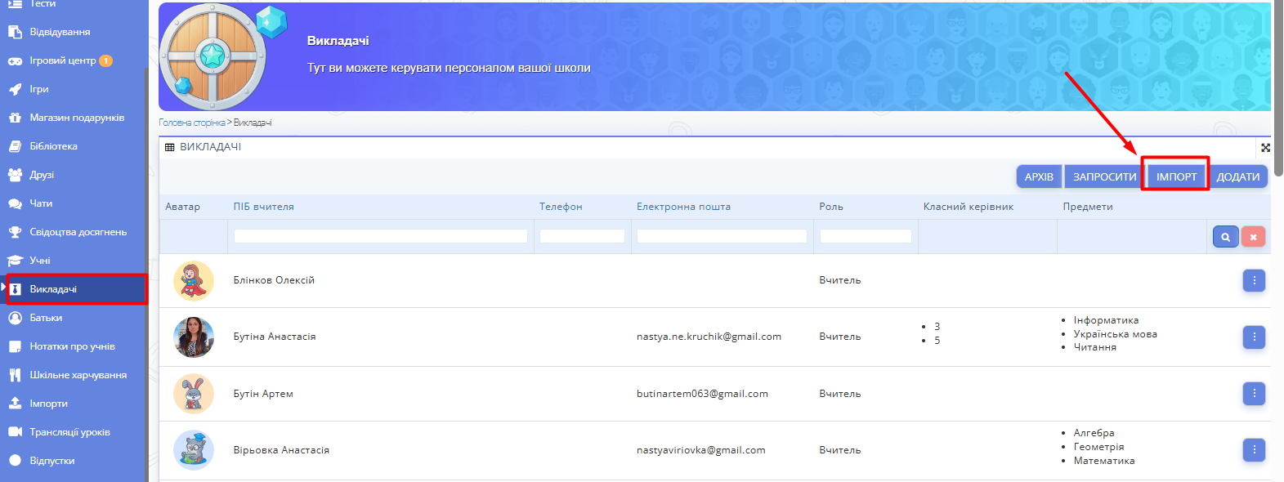Image resolution: width=1284 pixels, height=482 pixels.
Task: Click the Achievement certificates trophy icon
Action: point(15,232)
